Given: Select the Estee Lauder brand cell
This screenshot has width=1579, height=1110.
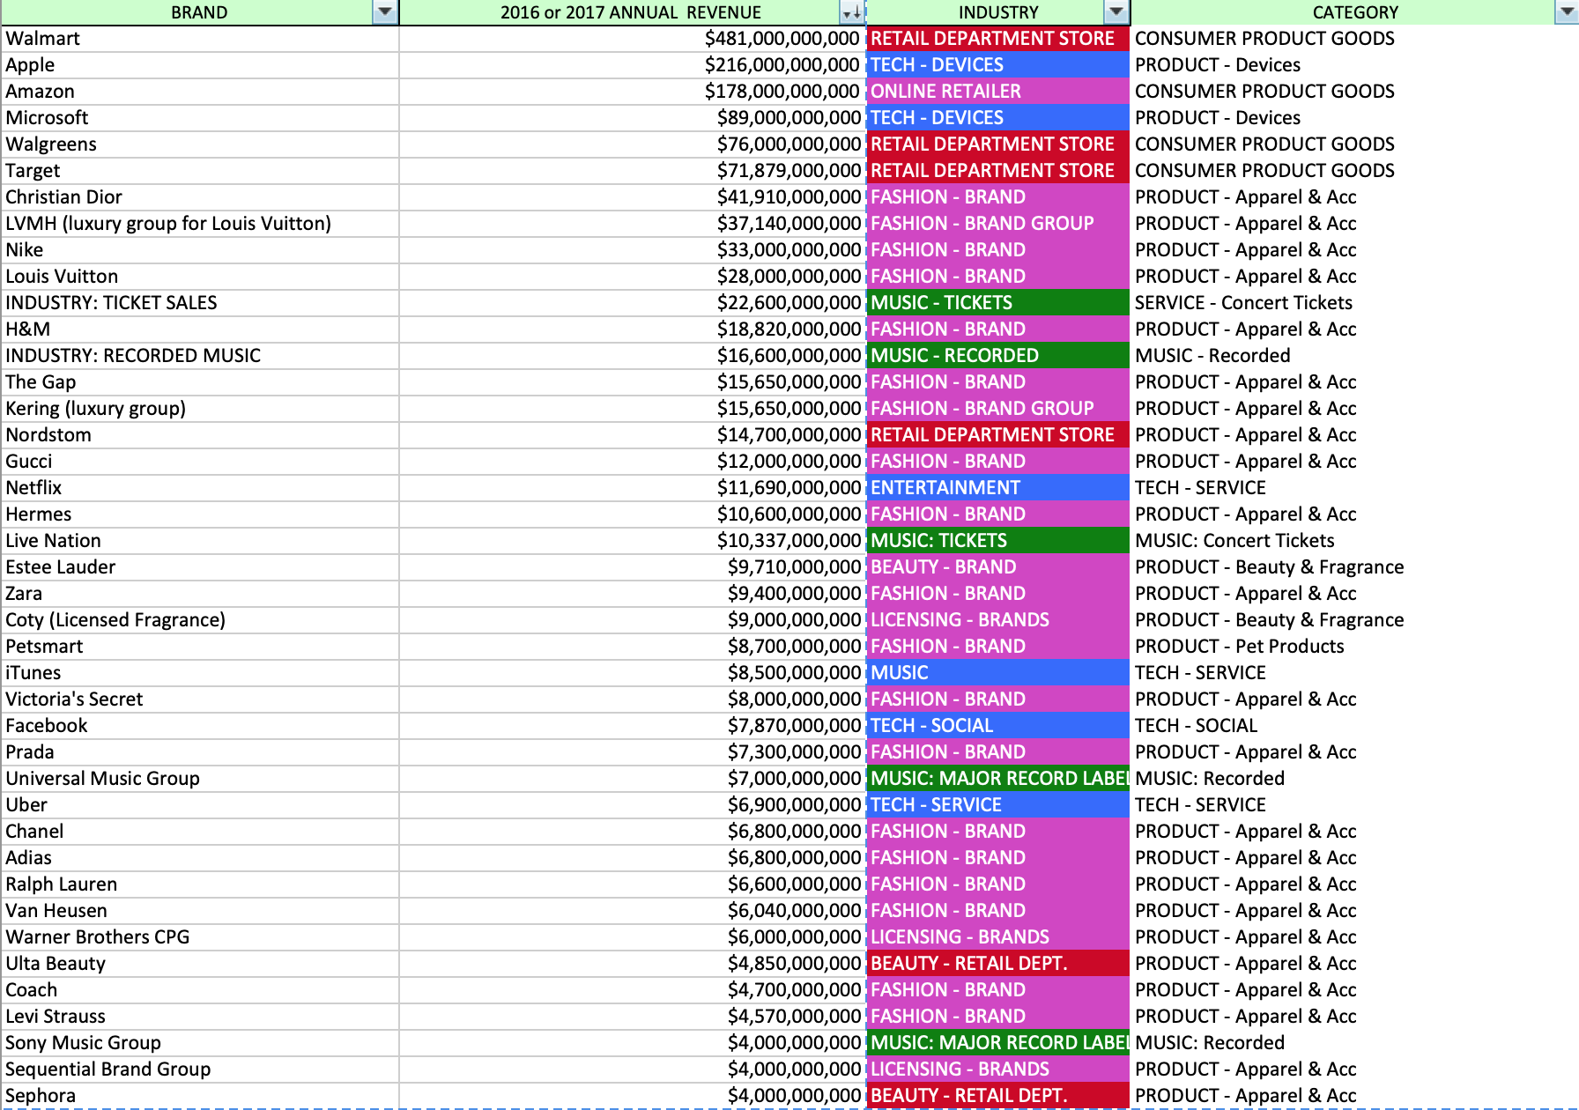Looking at the screenshot, I should point(200,567).
